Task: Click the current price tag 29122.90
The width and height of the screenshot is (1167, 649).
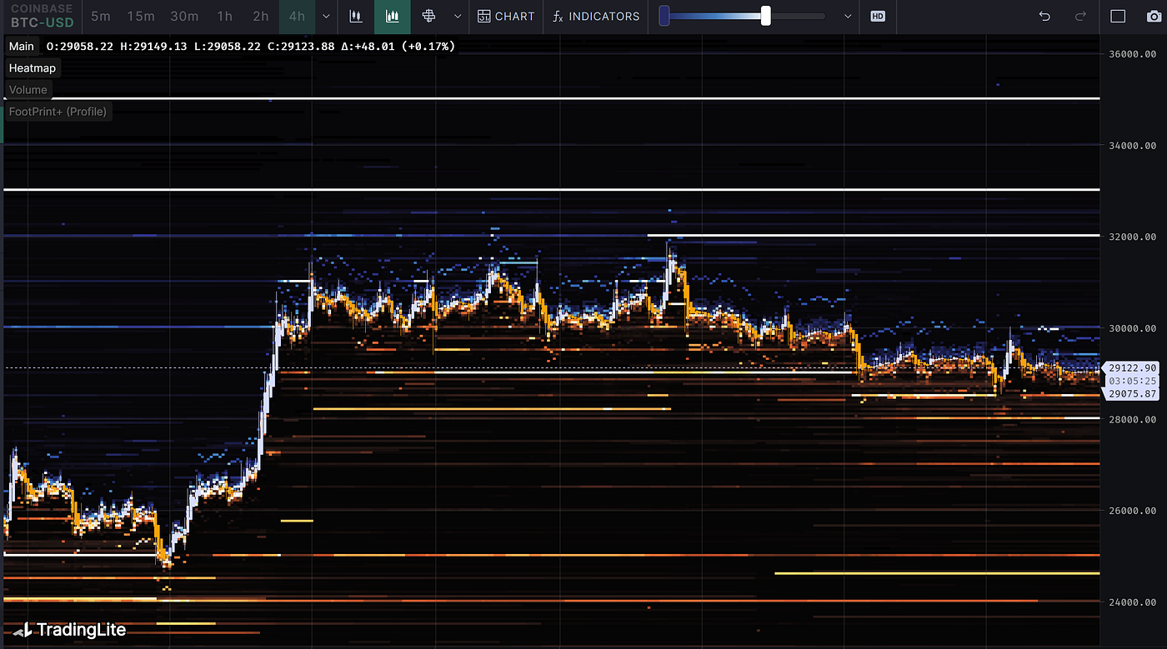Action: pos(1132,367)
